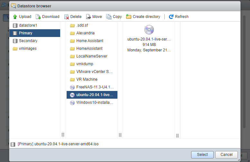250x162 pixels.
Task: Select the Windows10-installa... ISO file
Action: point(92,103)
